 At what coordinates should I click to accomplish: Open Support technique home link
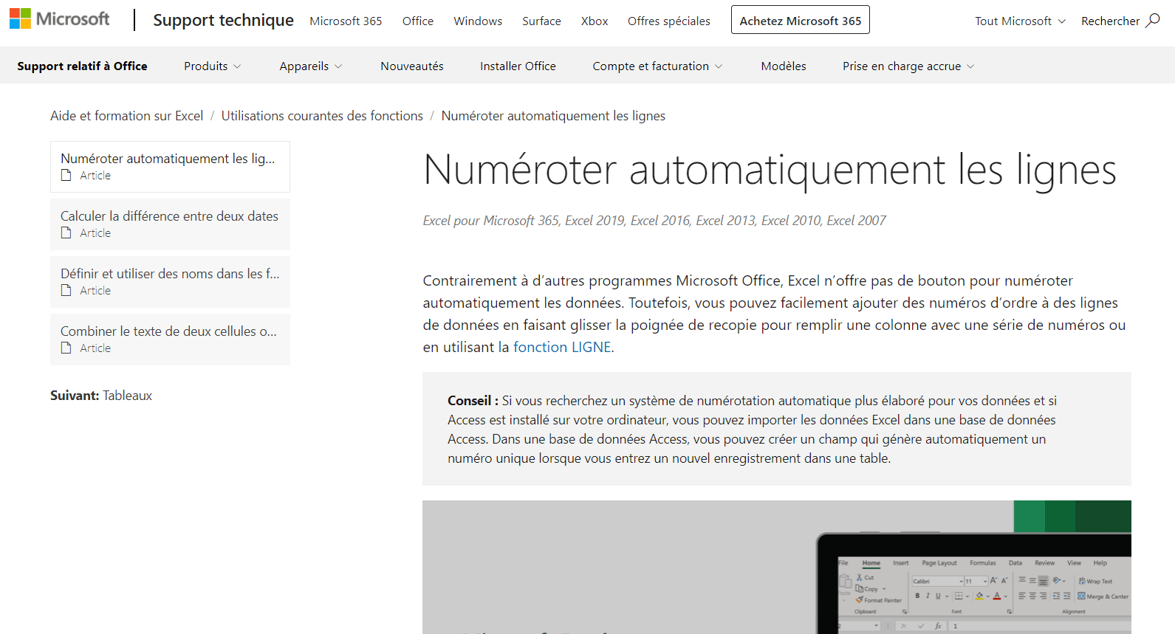(223, 20)
